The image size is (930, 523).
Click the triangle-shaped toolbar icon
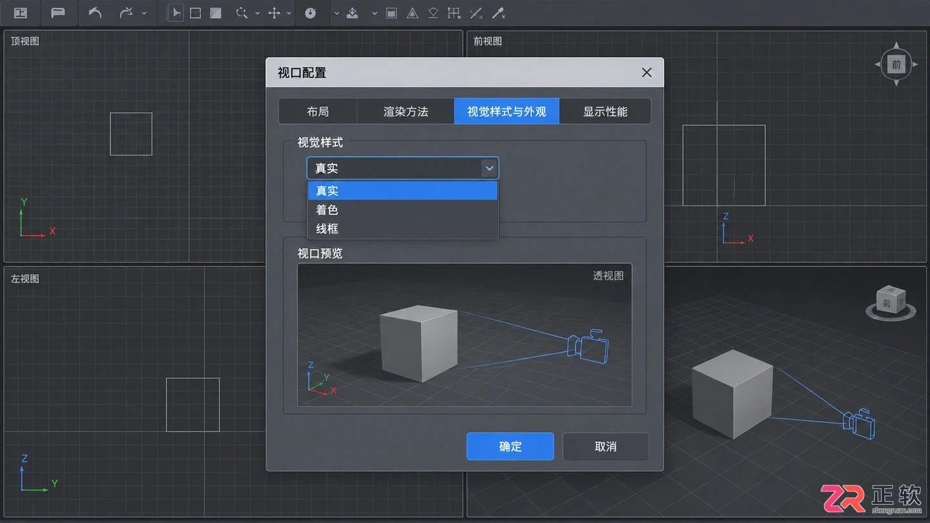click(x=412, y=13)
